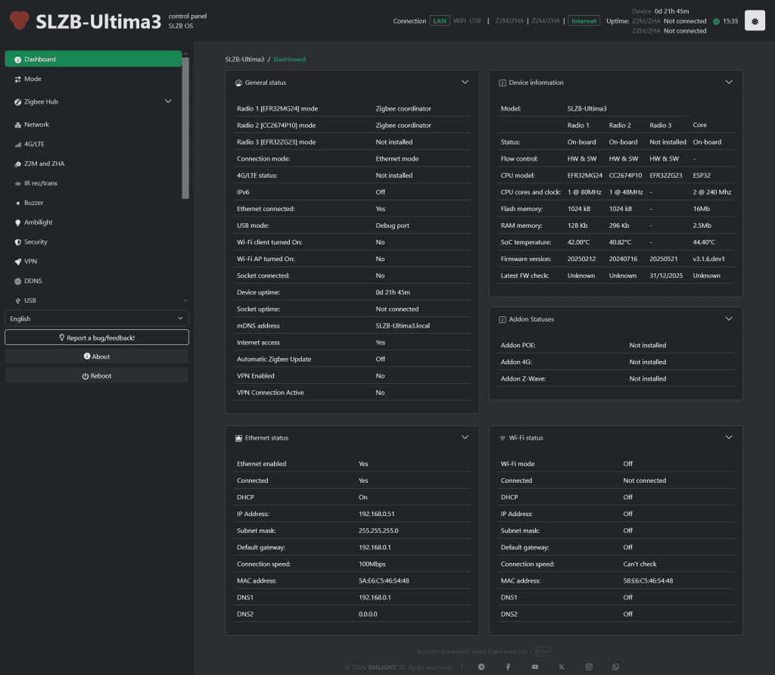Open the Ambilight menu item
The width and height of the screenshot is (775, 675).
tap(38, 222)
